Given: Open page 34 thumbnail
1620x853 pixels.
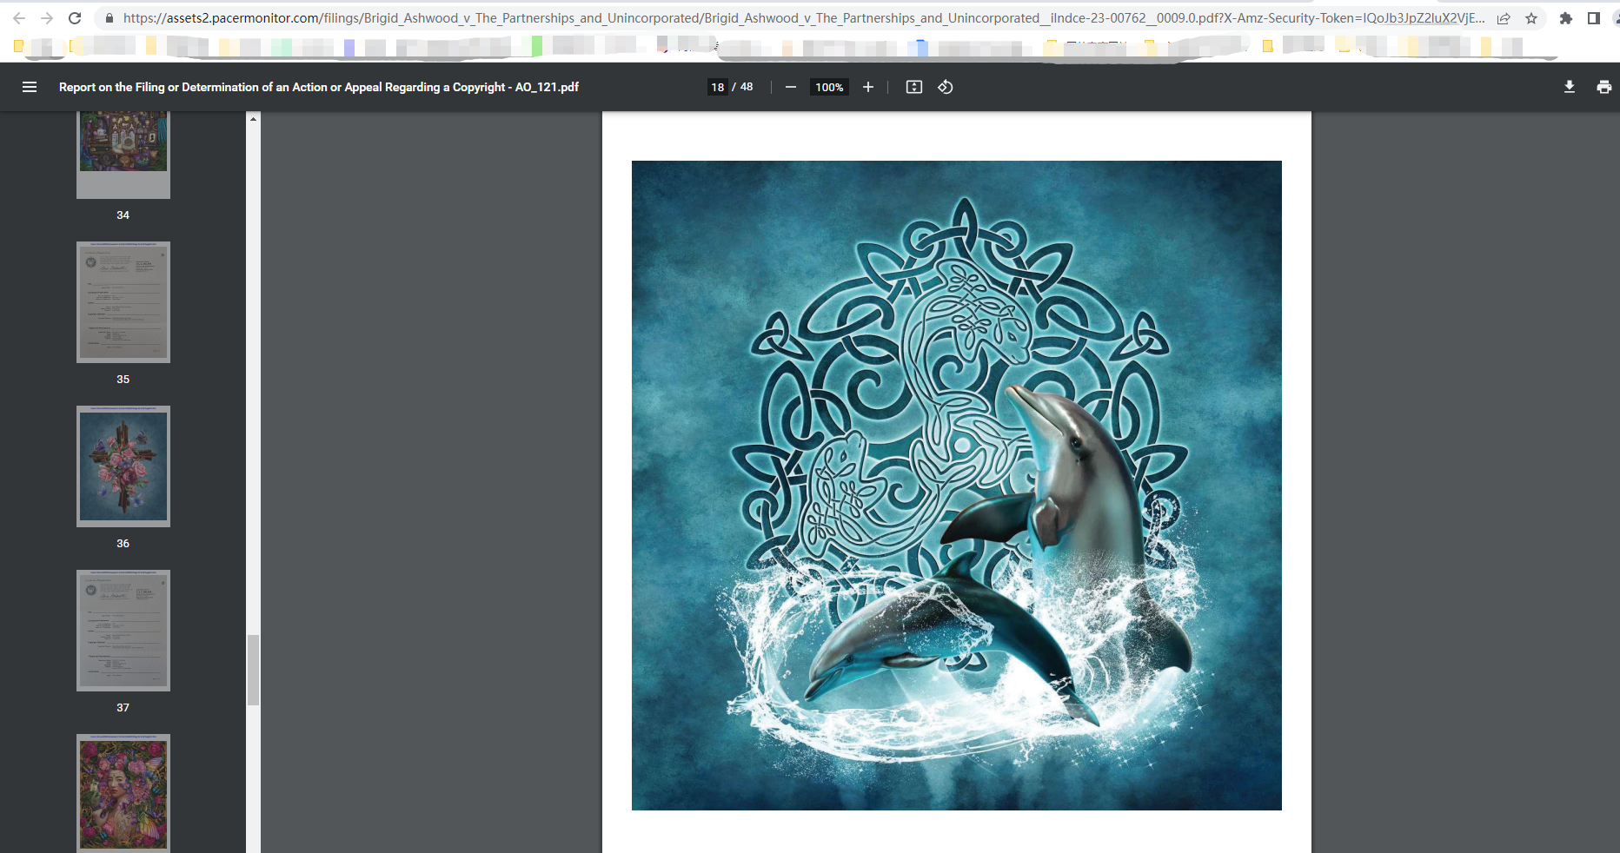Looking at the screenshot, I should (x=123, y=155).
